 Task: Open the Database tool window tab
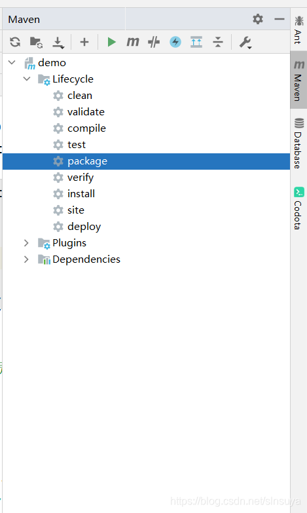[x=298, y=143]
